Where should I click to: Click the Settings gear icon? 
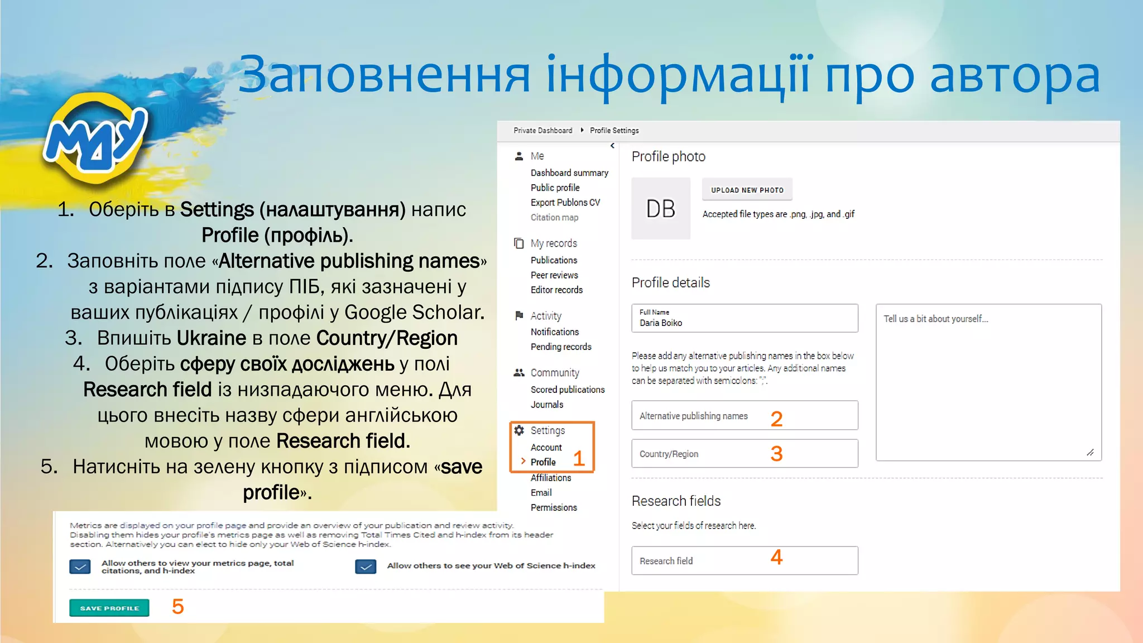pyautogui.click(x=519, y=430)
